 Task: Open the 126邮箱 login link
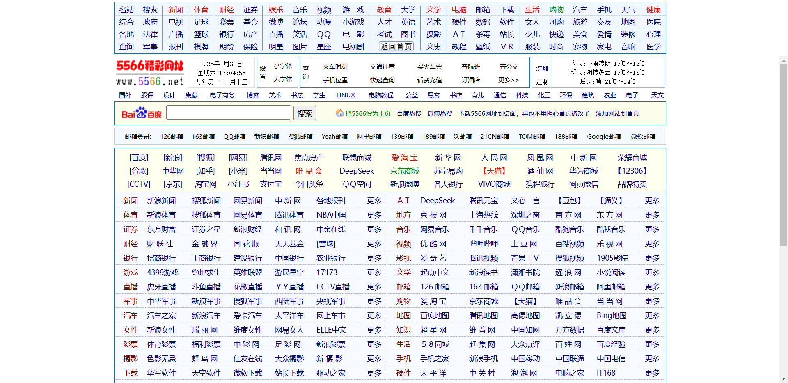tap(171, 136)
